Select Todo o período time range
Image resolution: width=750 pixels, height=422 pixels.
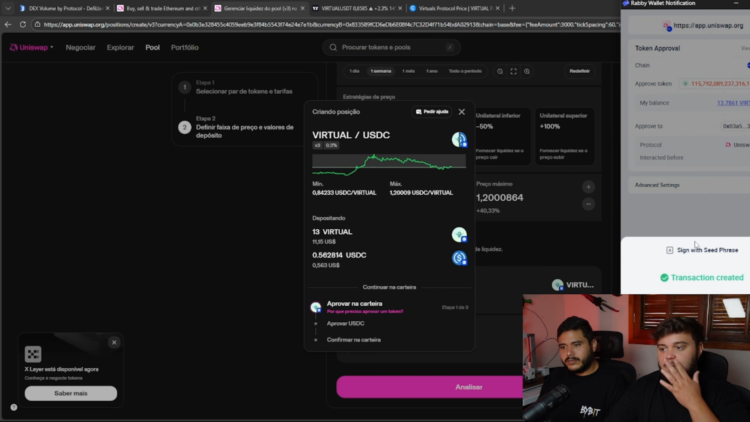pyautogui.click(x=465, y=71)
